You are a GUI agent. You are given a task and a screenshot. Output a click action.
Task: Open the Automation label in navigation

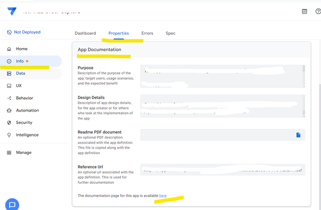(x=27, y=110)
